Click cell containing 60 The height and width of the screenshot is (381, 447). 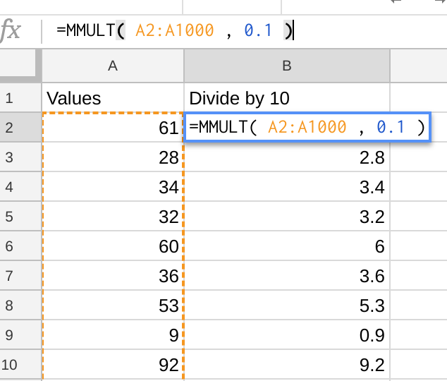113,246
